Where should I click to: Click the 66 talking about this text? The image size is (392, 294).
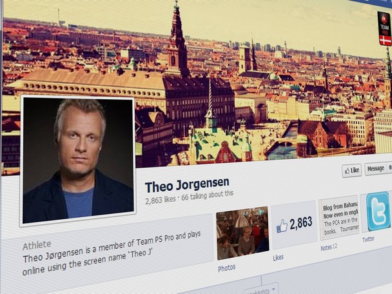coord(207,195)
